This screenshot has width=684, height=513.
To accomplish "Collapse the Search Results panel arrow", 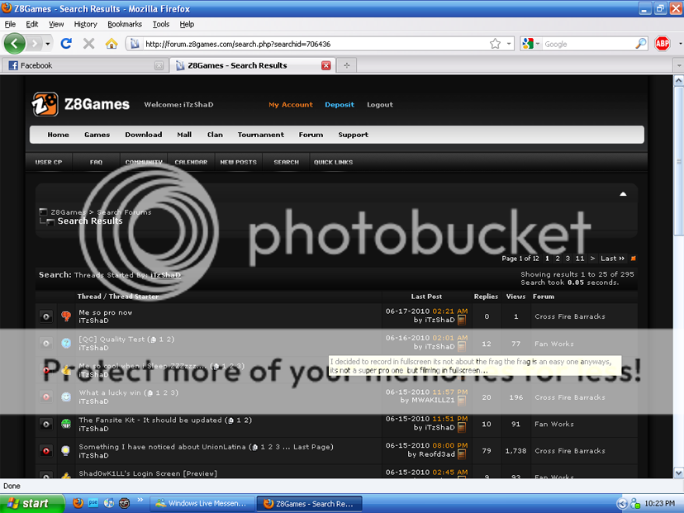I will pyautogui.click(x=623, y=194).
